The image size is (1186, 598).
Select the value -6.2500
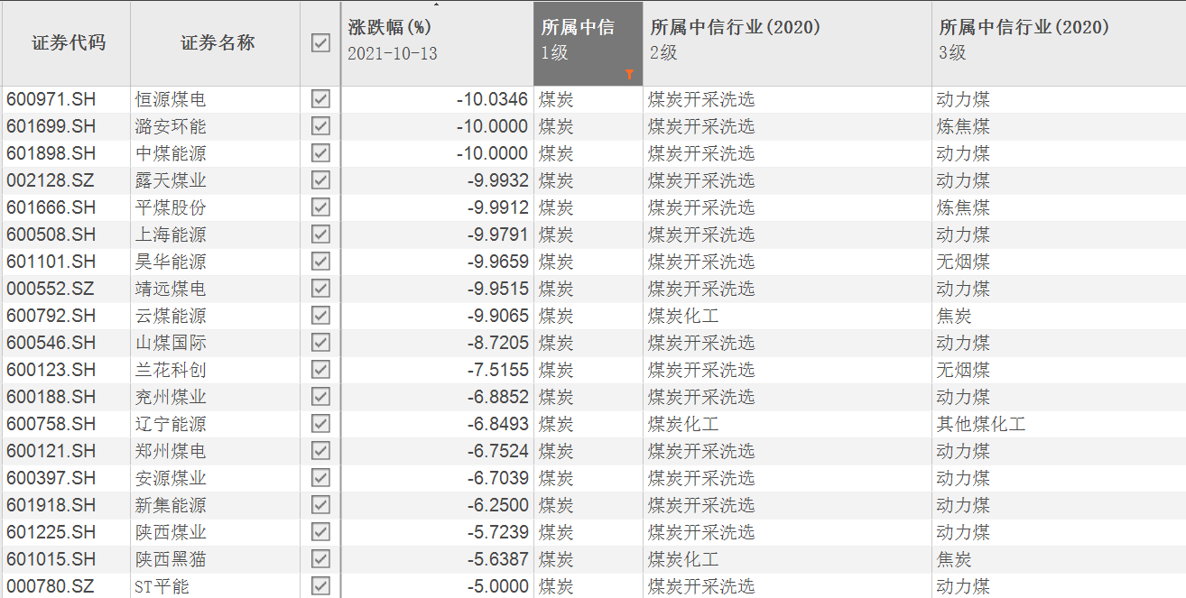497,505
